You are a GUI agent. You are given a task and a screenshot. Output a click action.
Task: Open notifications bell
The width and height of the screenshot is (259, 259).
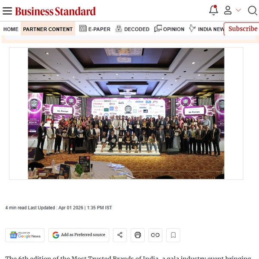(214, 10)
